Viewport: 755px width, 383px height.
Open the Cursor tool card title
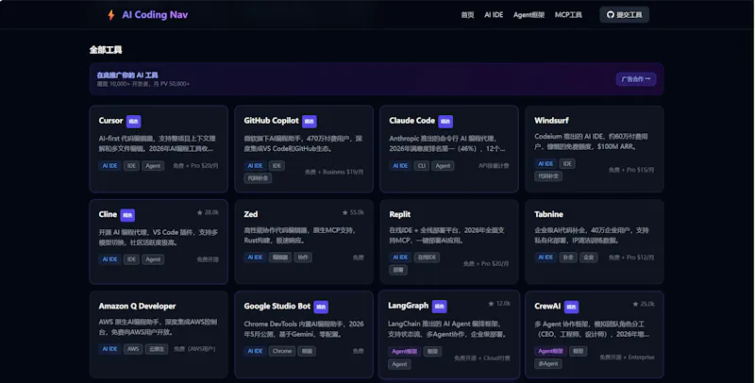click(x=110, y=121)
